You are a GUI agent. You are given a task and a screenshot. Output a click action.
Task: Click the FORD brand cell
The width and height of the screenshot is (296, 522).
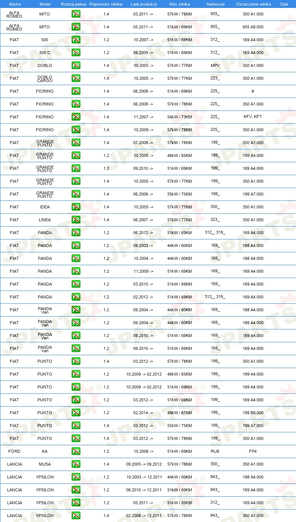click(14, 451)
